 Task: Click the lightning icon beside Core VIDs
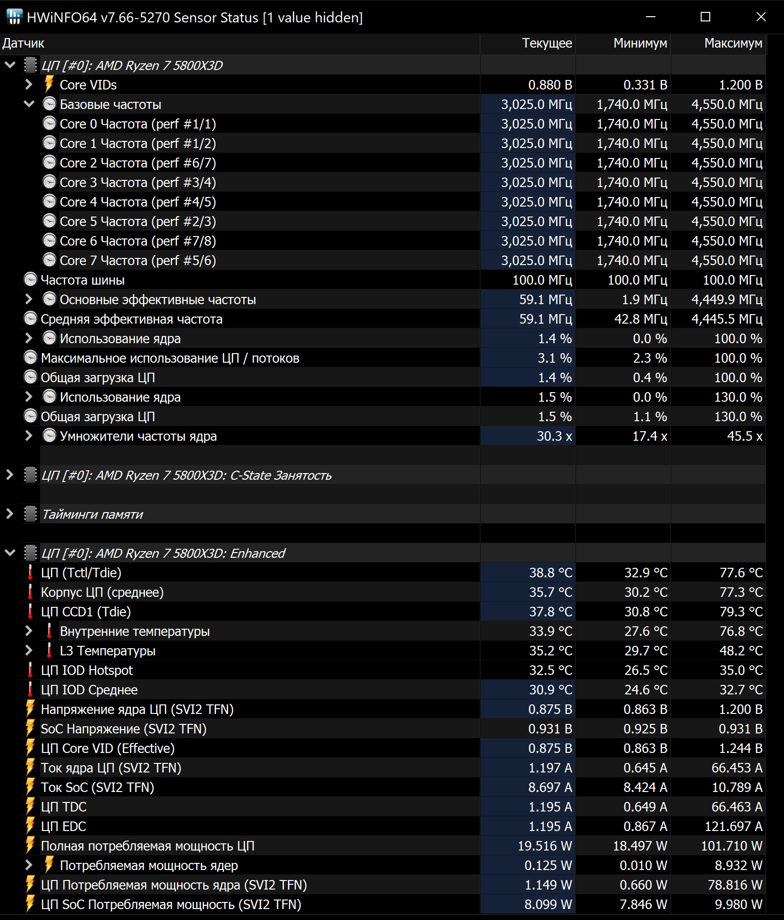tap(49, 84)
